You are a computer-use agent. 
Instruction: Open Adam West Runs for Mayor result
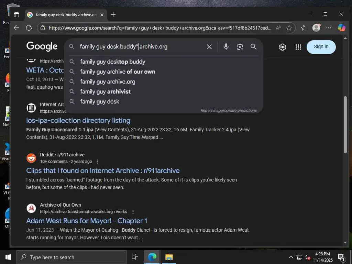click(x=87, y=221)
